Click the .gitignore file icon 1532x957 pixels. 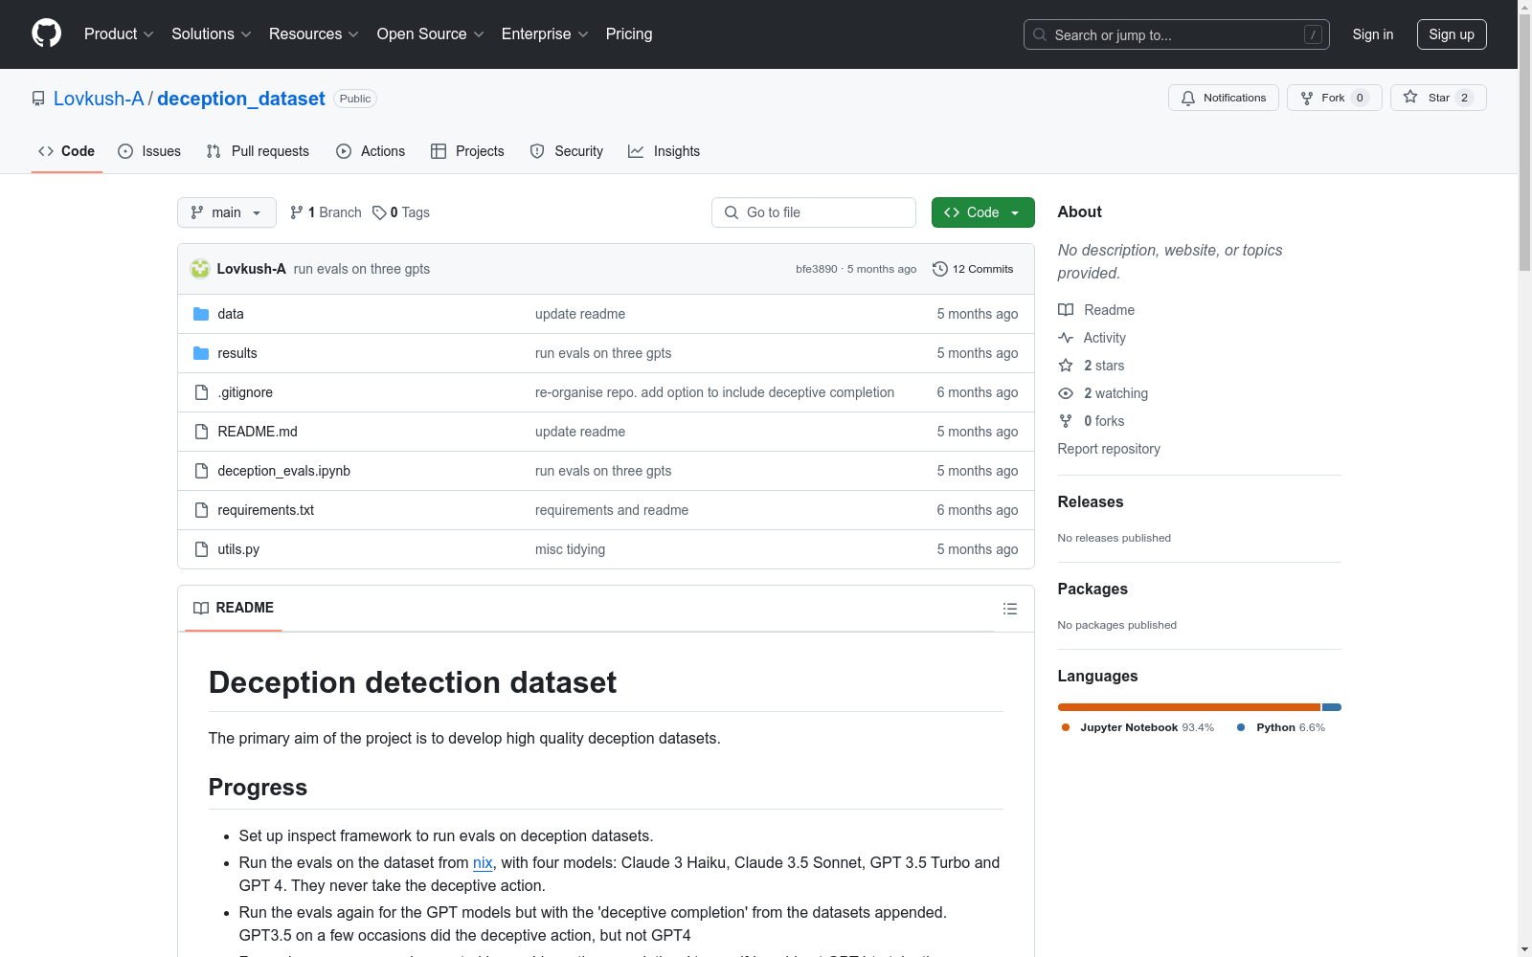coord(201,392)
